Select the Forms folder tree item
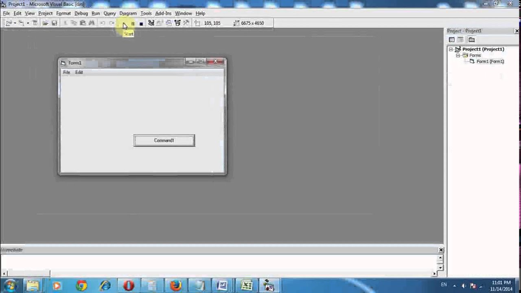 click(x=475, y=55)
